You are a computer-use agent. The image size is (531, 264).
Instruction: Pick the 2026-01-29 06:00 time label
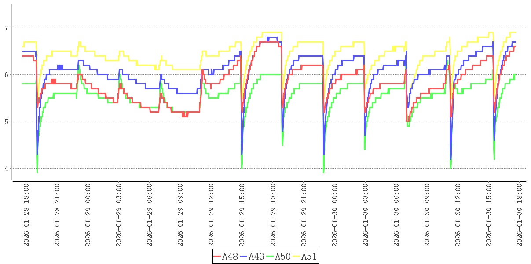pos(150,215)
